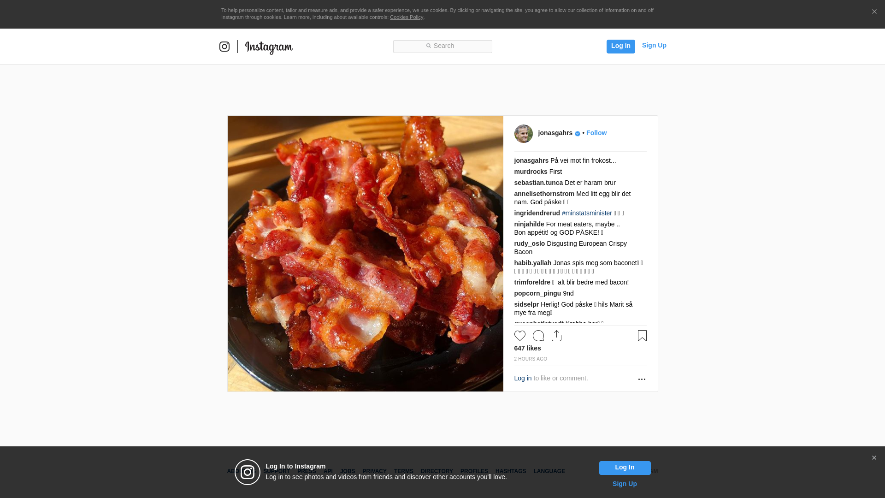Open the three-dot more options menu
This screenshot has height=498, width=885.
tap(642, 379)
